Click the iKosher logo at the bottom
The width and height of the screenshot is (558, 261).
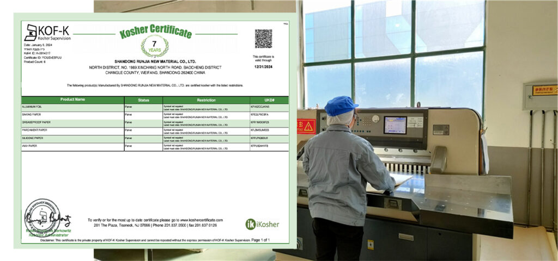coord(262,224)
